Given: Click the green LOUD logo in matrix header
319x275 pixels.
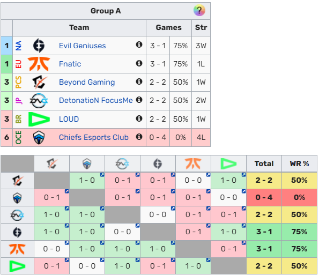Looking at the screenshot, I should [228, 163].
